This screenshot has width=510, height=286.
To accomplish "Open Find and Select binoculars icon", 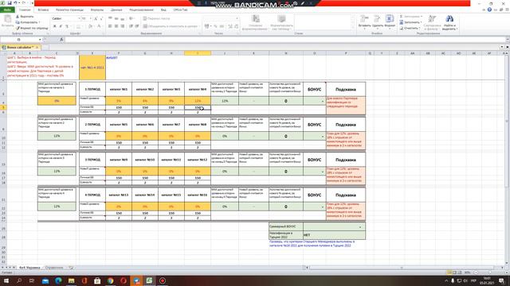I will tap(449, 22).
